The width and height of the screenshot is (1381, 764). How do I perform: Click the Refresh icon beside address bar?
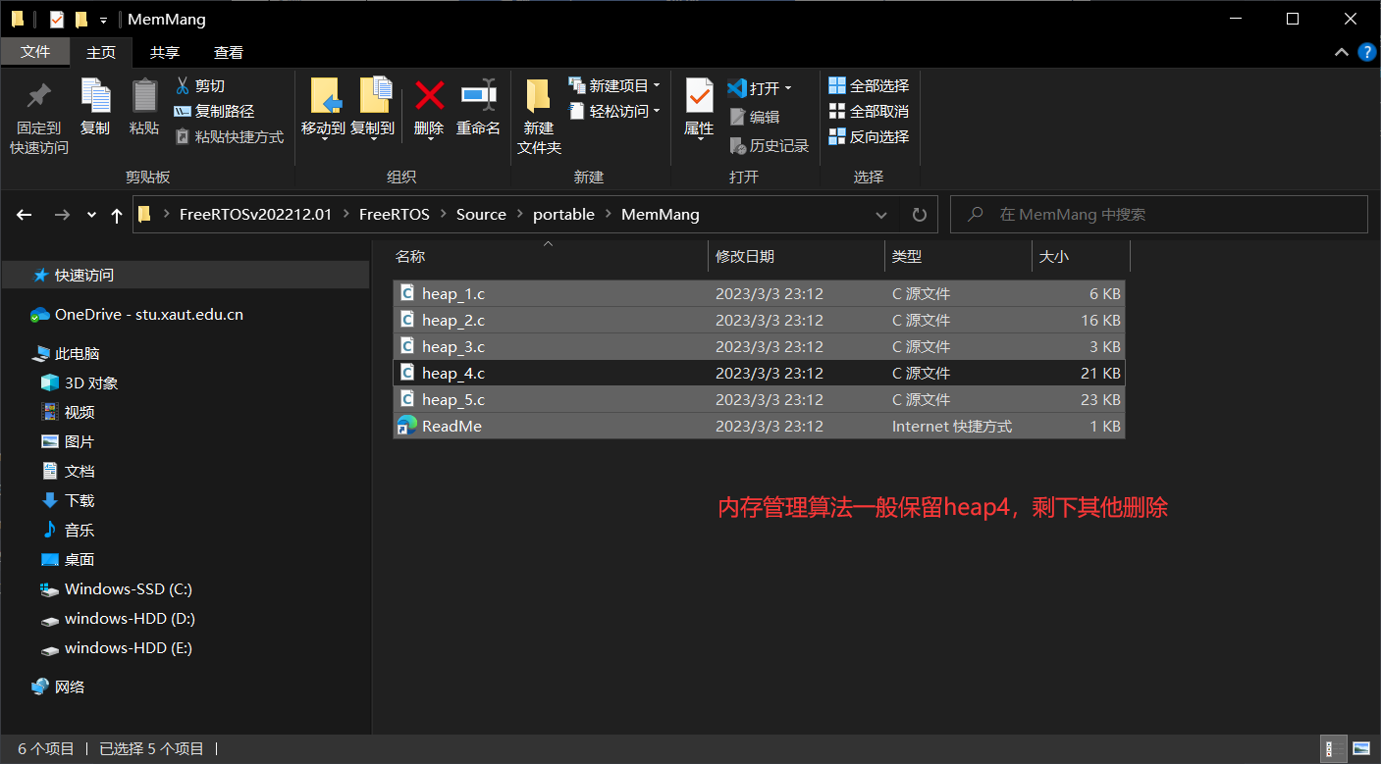tap(919, 215)
